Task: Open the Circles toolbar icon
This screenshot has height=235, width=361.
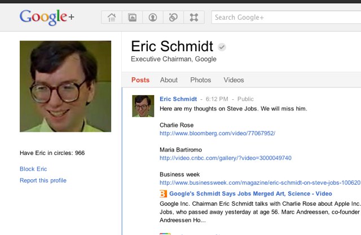Action: [173, 17]
